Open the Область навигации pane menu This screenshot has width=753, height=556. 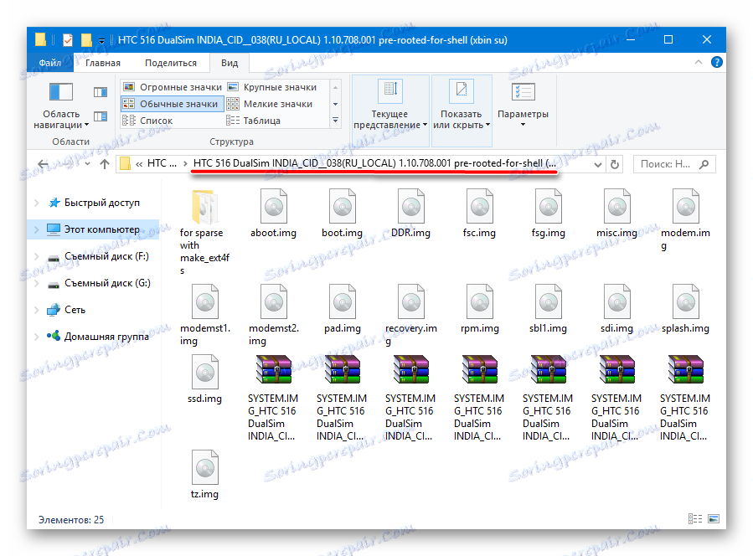coord(61,106)
